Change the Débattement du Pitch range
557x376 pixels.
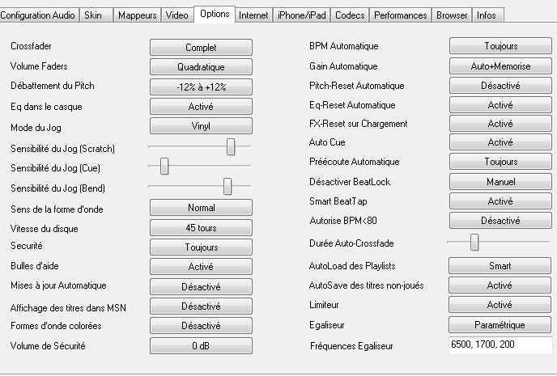click(201, 87)
